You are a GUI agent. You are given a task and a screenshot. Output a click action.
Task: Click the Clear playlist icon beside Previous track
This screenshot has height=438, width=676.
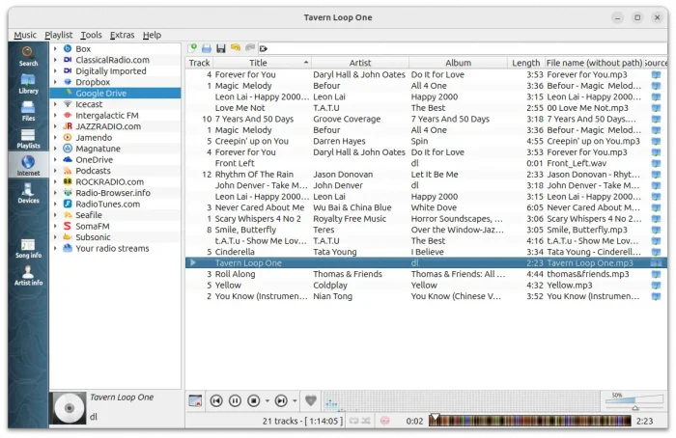point(195,401)
